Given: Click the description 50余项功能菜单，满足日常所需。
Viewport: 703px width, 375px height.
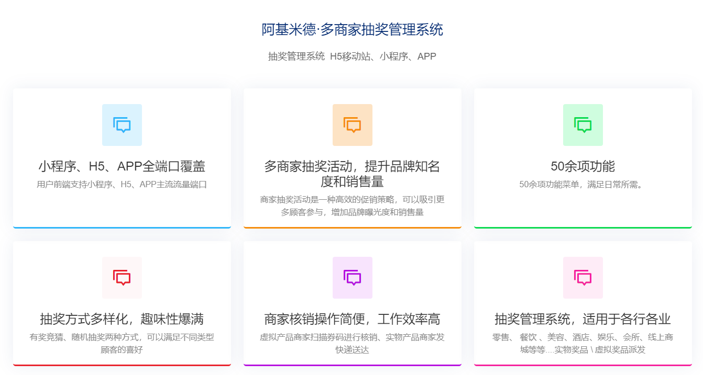Looking at the screenshot, I should point(583,185).
